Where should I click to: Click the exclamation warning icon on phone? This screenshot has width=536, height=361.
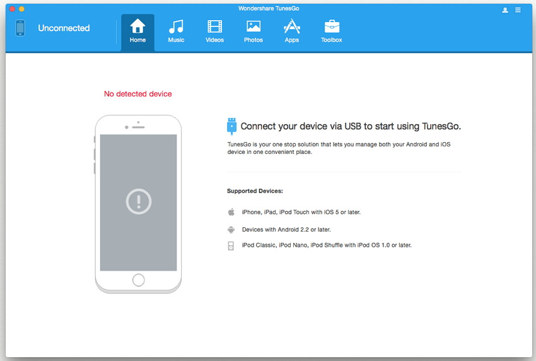(x=138, y=202)
